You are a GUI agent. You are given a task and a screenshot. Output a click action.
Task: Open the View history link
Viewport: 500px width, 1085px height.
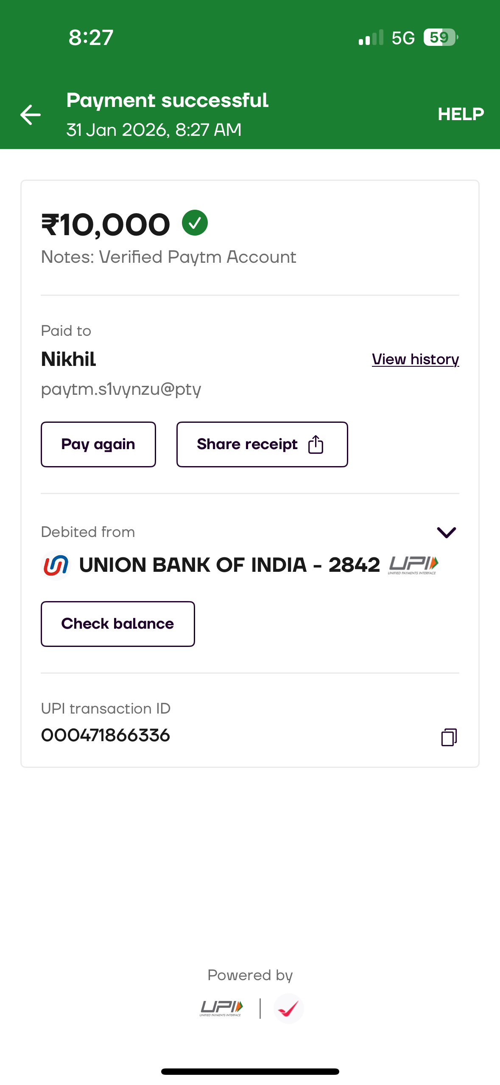point(415,359)
